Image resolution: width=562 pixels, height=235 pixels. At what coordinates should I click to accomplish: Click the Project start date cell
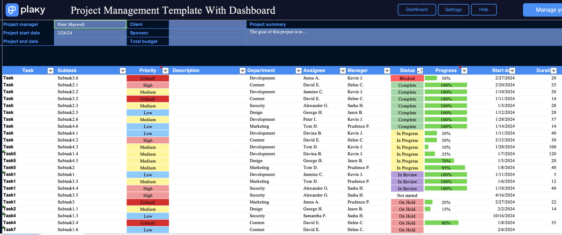pyautogui.click(x=90, y=33)
